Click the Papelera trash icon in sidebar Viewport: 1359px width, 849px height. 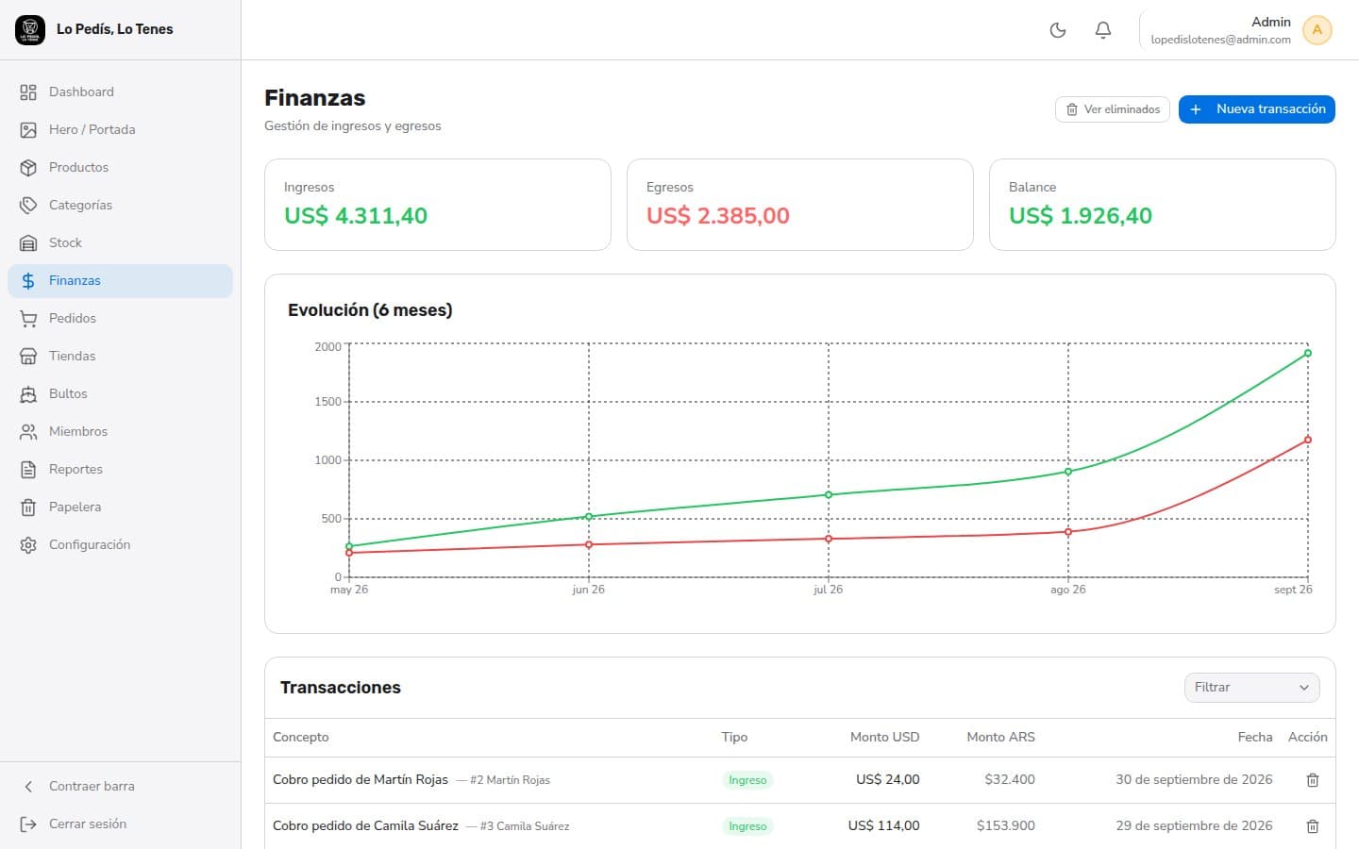click(x=28, y=507)
